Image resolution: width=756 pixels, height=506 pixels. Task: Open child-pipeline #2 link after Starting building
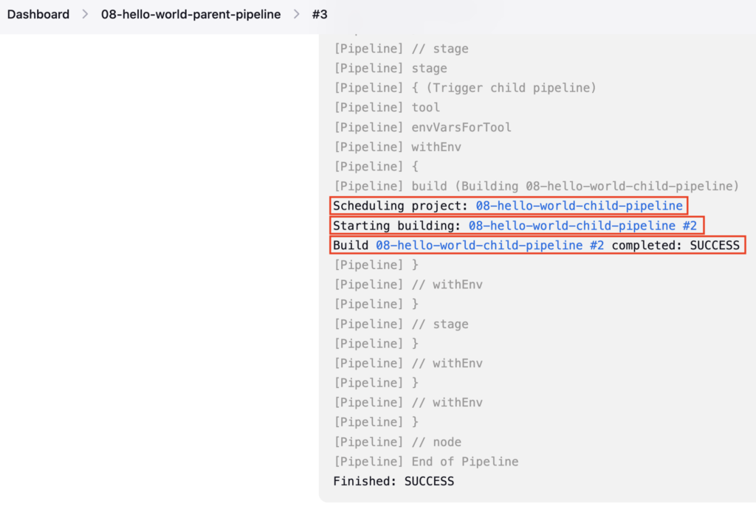583,226
